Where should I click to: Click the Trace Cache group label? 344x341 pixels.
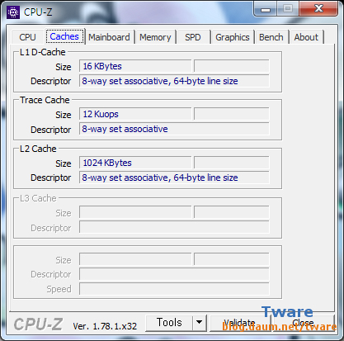click(45, 100)
